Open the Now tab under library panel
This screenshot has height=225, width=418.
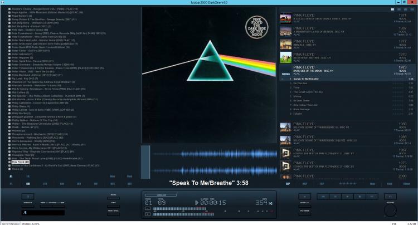click(113, 177)
